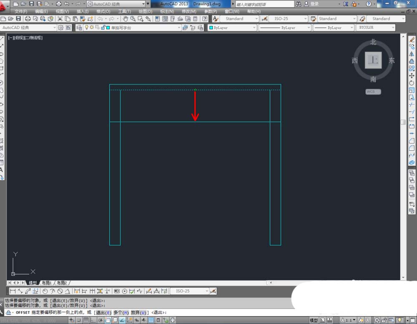The height and width of the screenshot is (324, 417).
Task: Click the WCS button under the ViewCube
Action: (x=373, y=91)
